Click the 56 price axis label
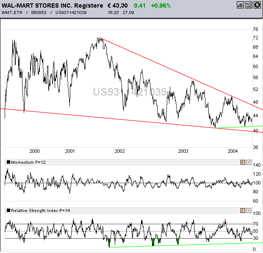This screenshot has height=253, width=263. [255, 77]
